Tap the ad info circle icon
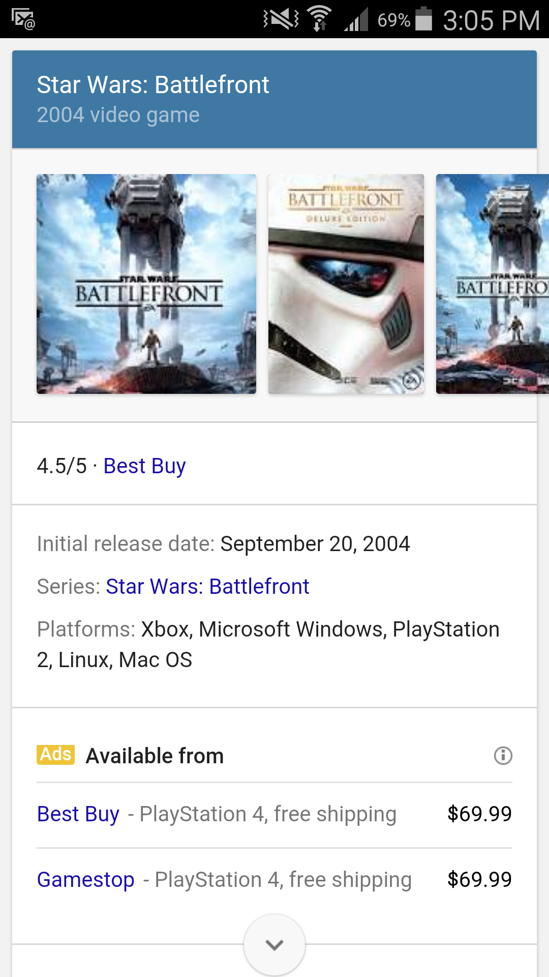 (503, 756)
